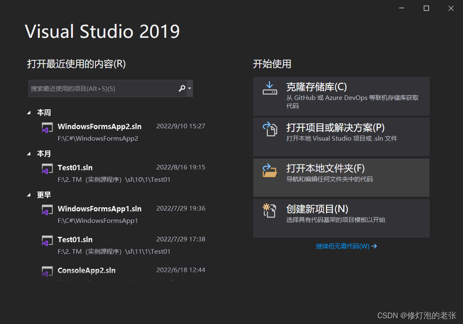
Task: Click 打开项目或解决方案(P) button
Action: tap(341, 137)
